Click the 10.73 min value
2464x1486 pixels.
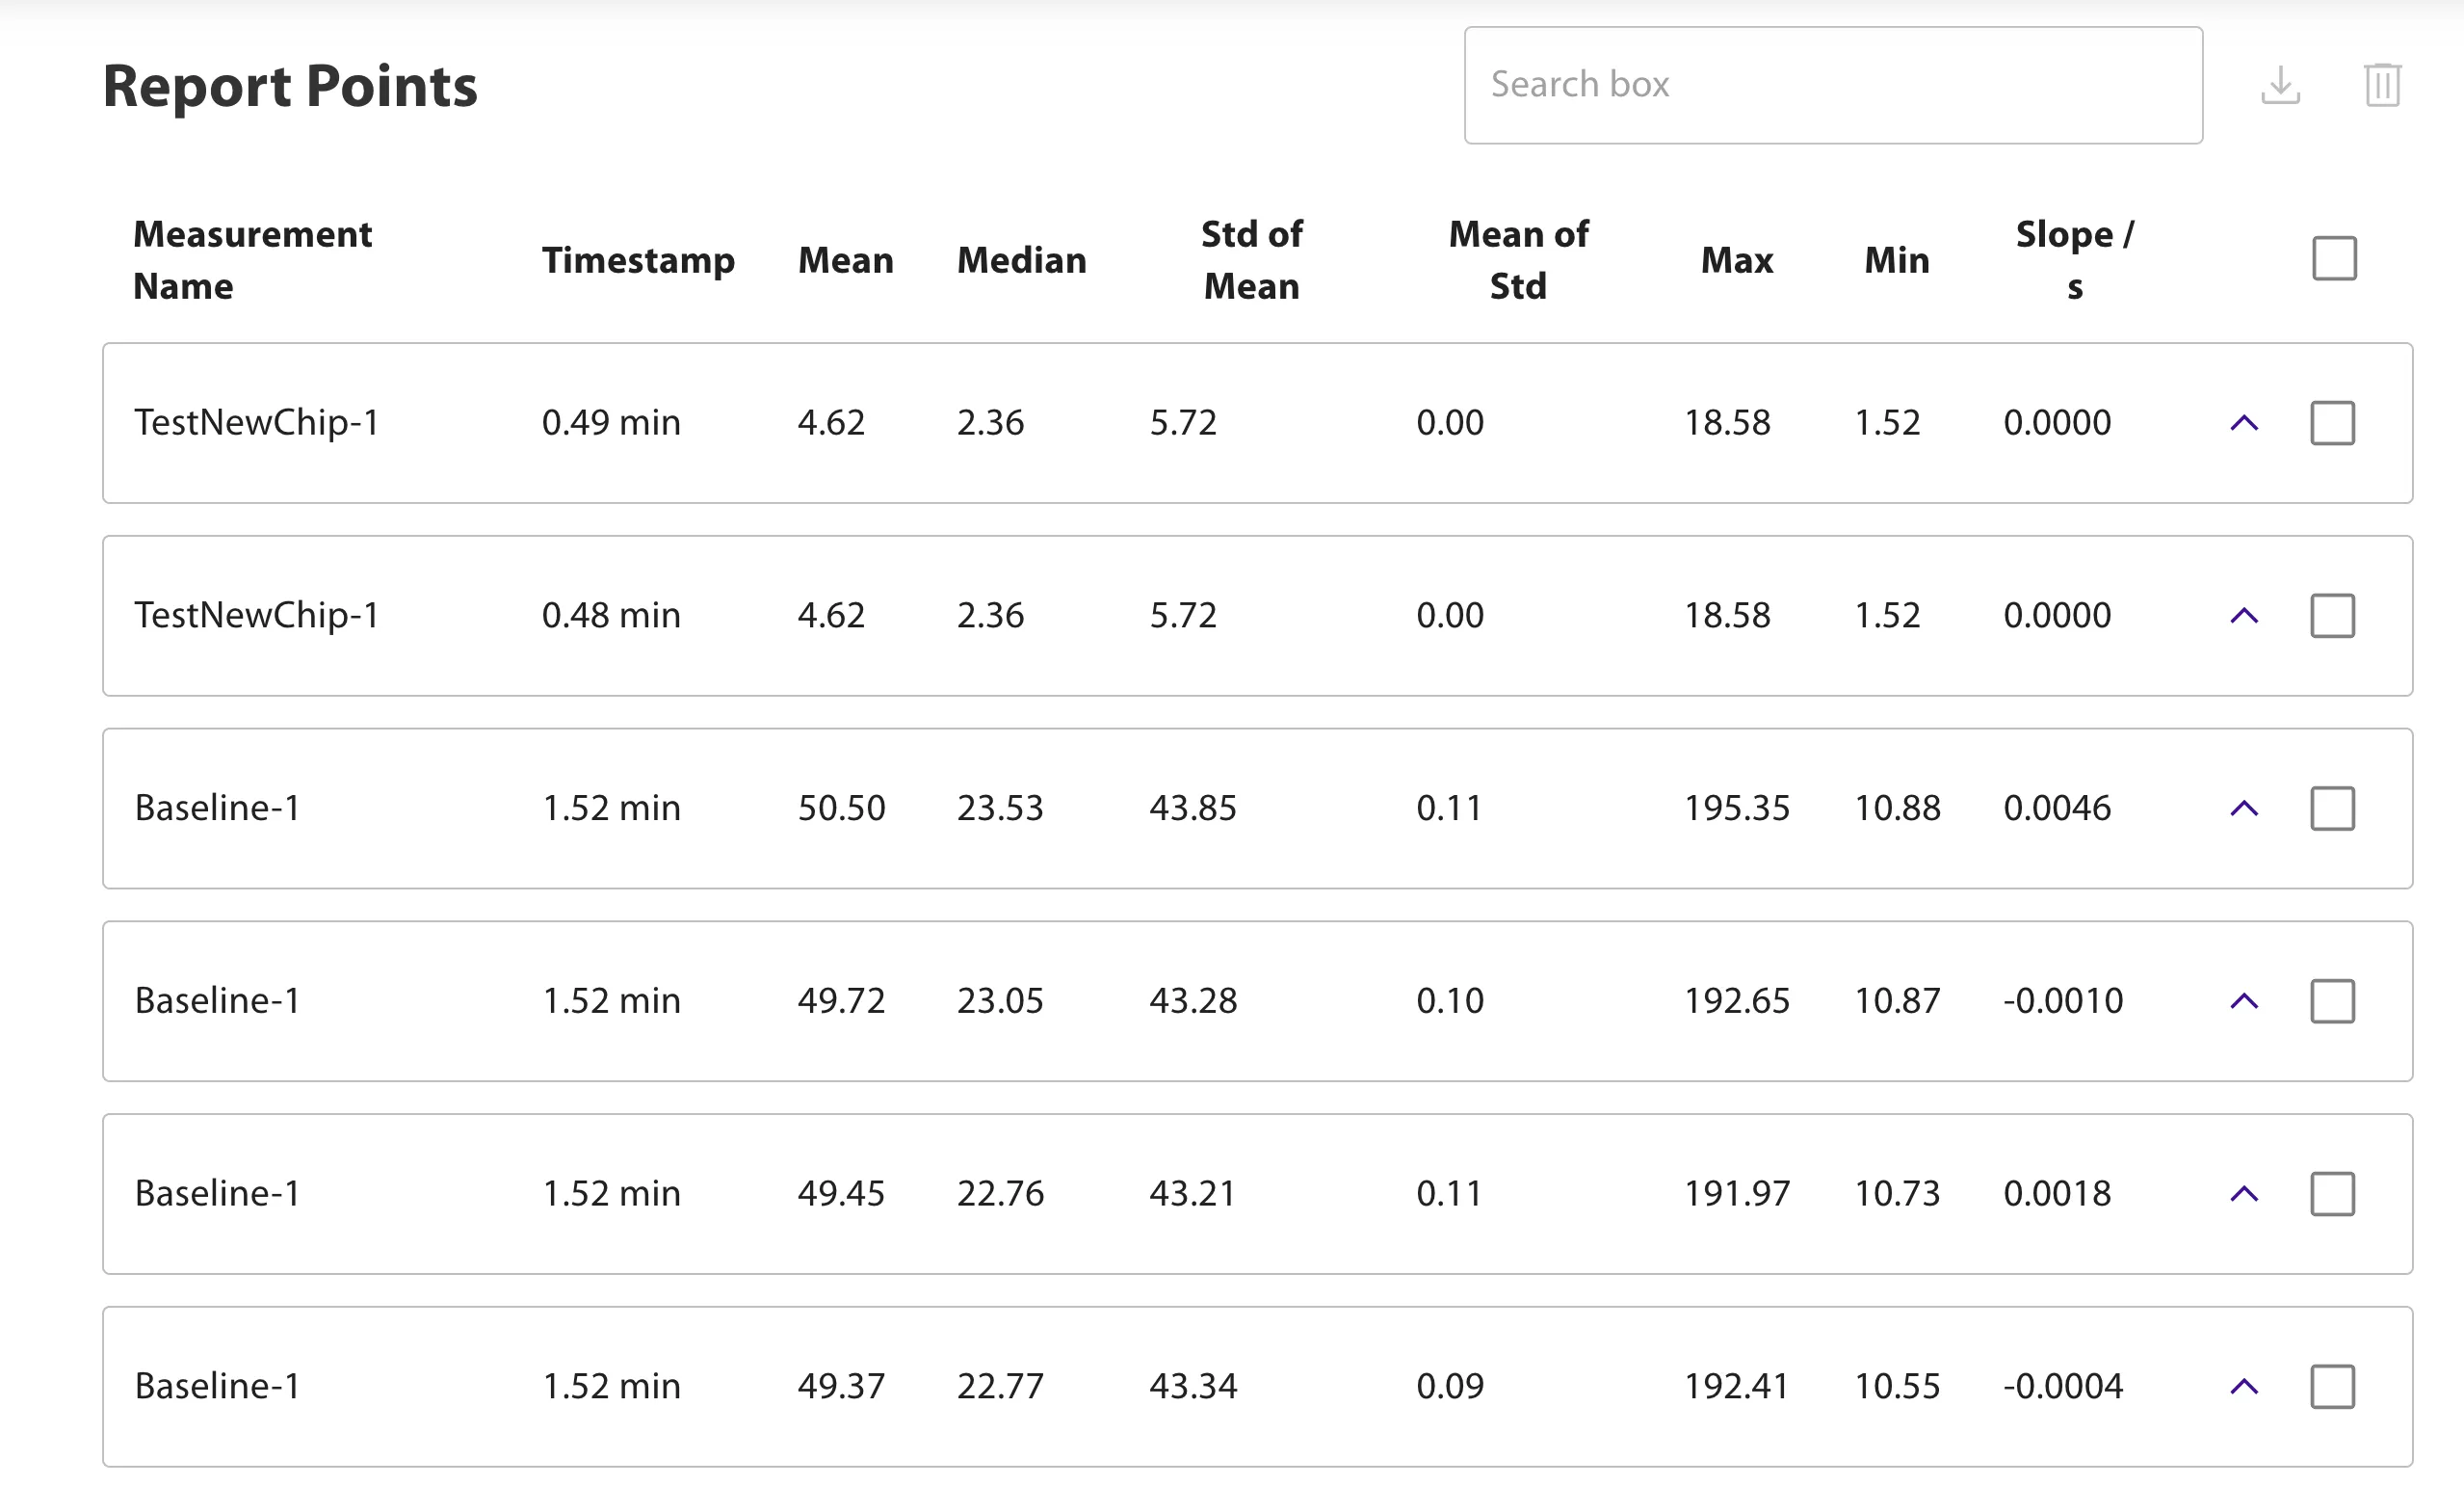[1897, 1194]
